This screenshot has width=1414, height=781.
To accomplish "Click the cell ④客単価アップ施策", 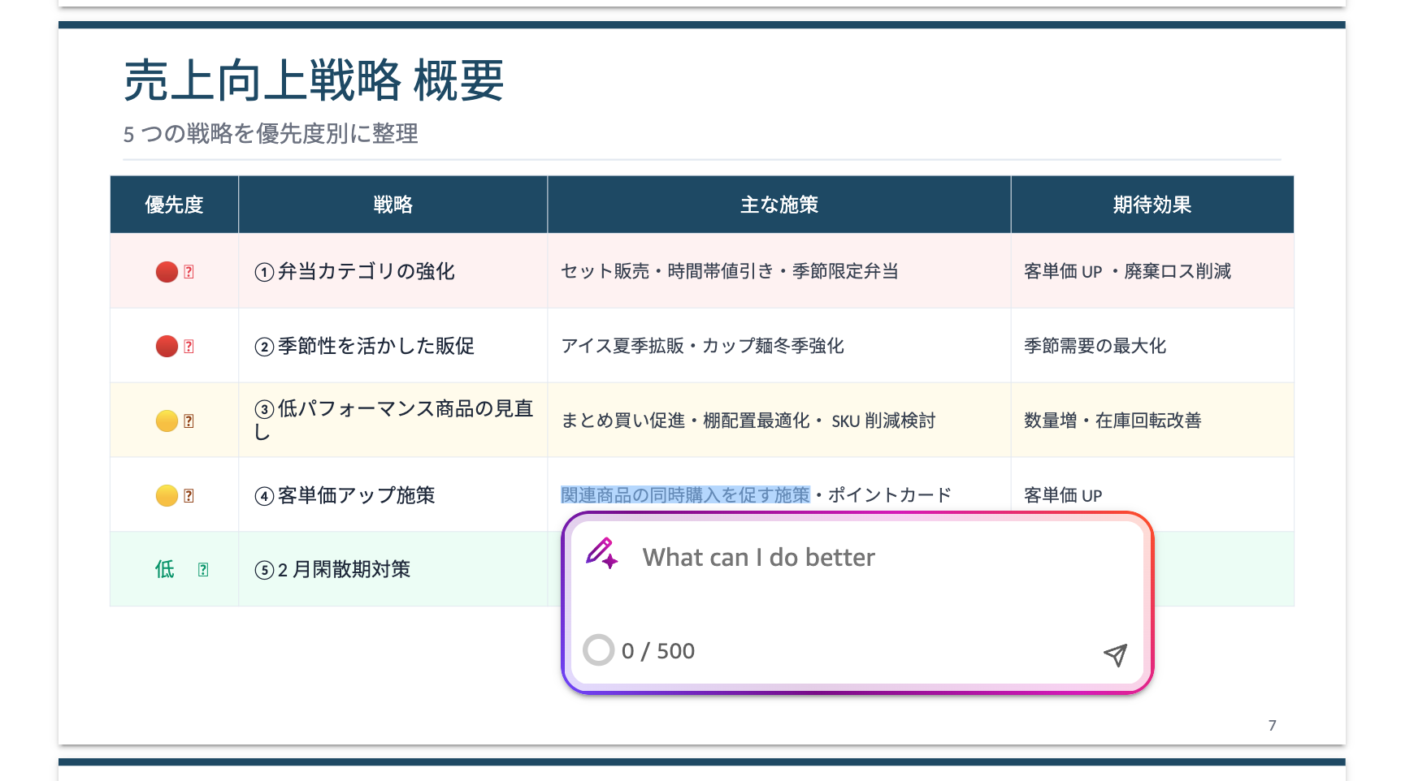I will coord(393,494).
